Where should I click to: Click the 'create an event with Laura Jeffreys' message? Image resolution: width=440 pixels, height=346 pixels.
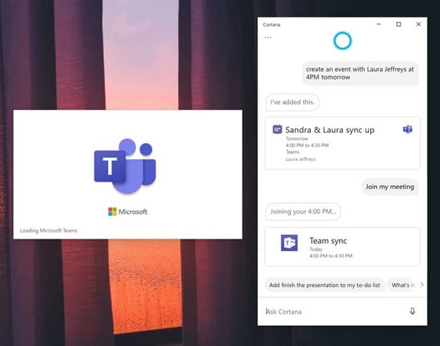(x=360, y=73)
